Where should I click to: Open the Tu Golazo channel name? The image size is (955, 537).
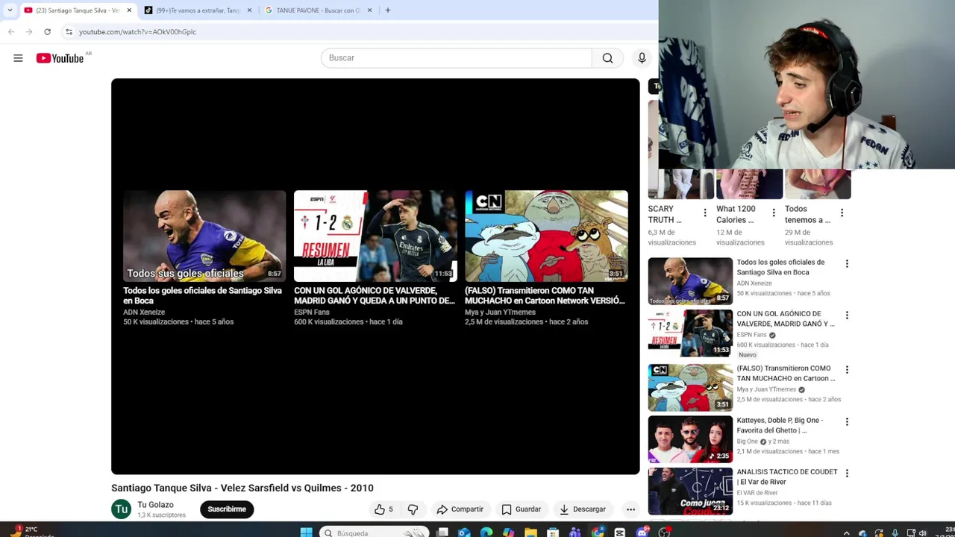(x=155, y=505)
